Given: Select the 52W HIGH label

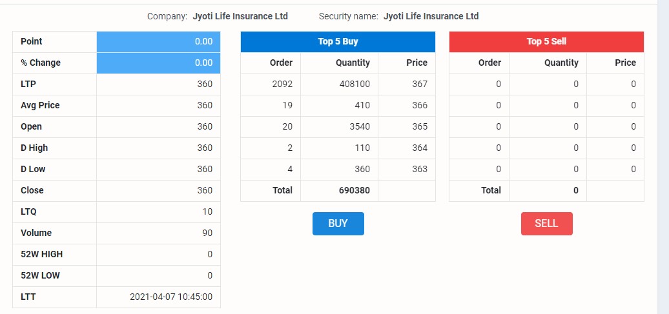Looking at the screenshot, I should (x=41, y=254).
